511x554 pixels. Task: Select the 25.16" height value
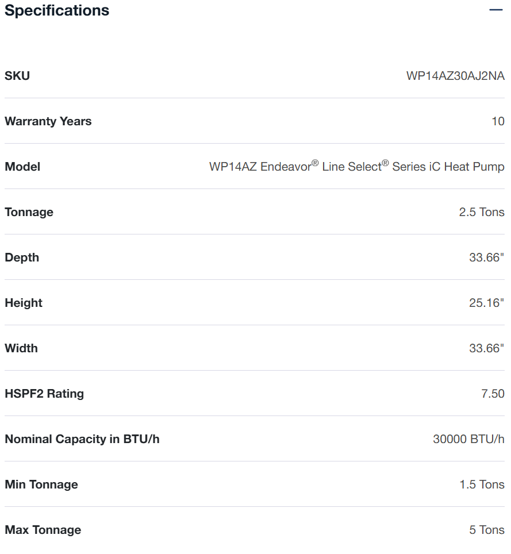pos(486,303)
